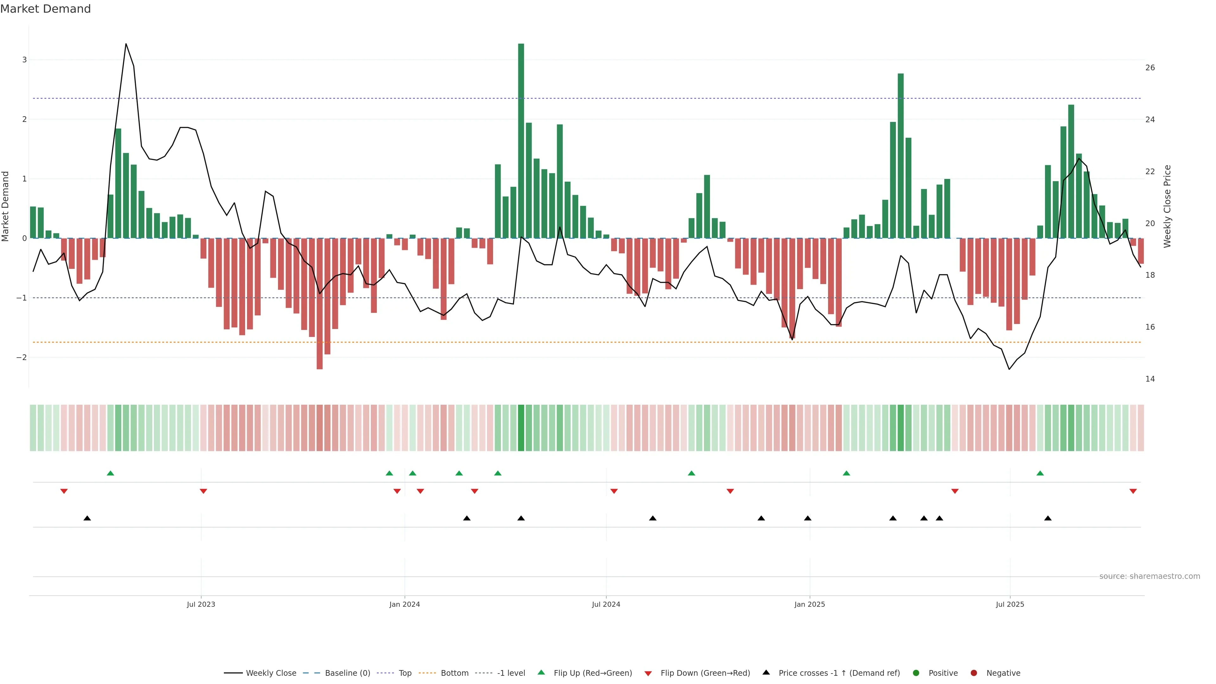Click the Jan 2024 x-axis label
Image resolution: width=1216 pixels, height=684 pixels.
tap(405, 604)
